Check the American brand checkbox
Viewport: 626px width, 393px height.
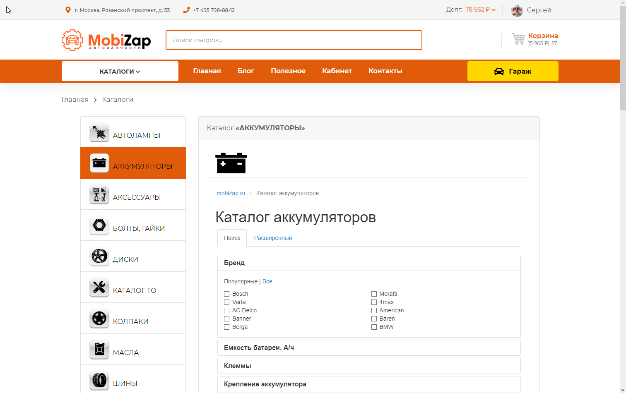pos(374,310)
